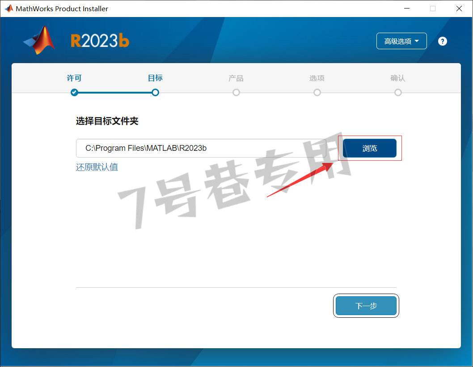Image resolution: width=473 pixels, height=367 pixels.
Task: Maximize the installer window
Action: point(433,9)
